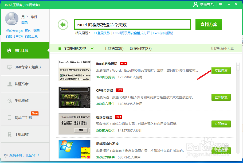Click the 共找到36个方案 result count text
The width and height of the screenshot is (243, 163).
click(x=222, y=49)
